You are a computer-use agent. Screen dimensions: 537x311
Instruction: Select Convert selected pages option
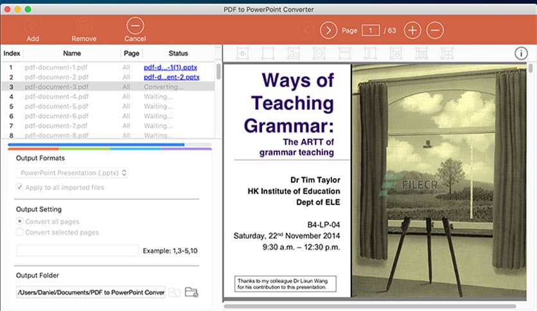[19, 232]
